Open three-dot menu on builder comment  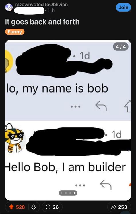(x=80, y=185)
